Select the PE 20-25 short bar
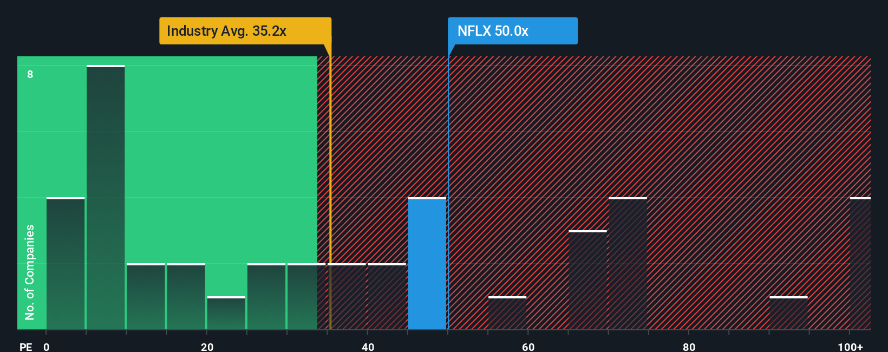This screenshot has height=352, width=888. pos(226,313)
